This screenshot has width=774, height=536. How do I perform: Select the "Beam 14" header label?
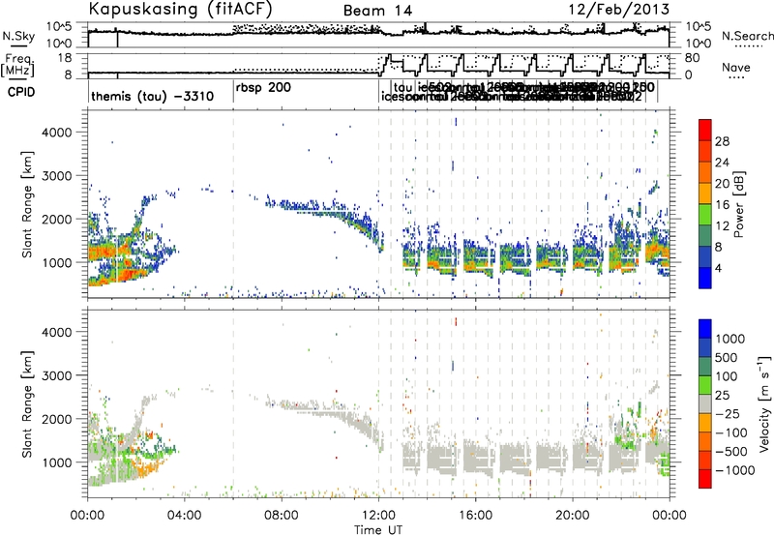pos(377,11)
